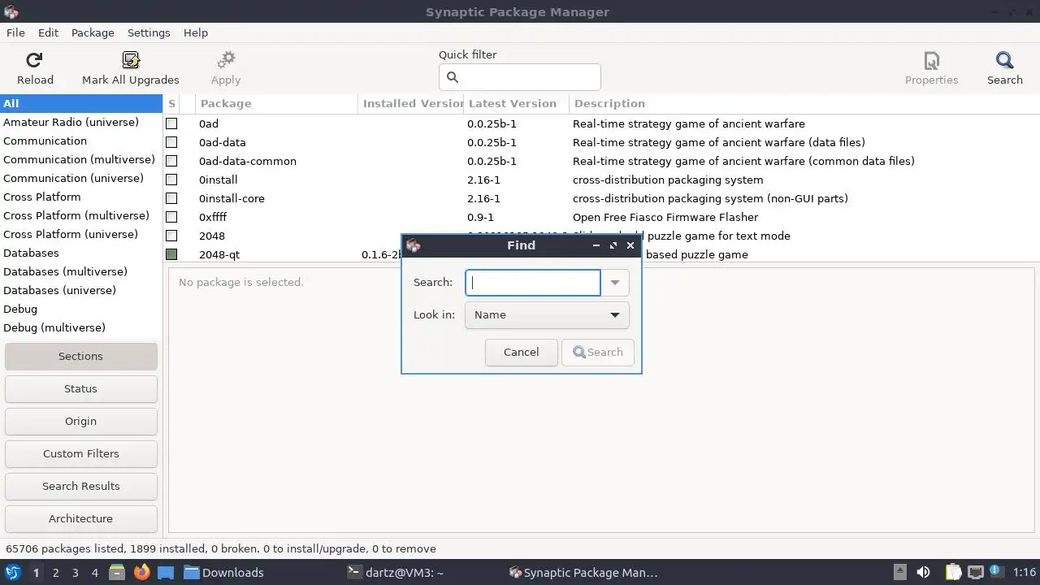Toggle checkbox for package 0install
The height and width of the screenshot is (585, 1040).
(x=171, y=180)
